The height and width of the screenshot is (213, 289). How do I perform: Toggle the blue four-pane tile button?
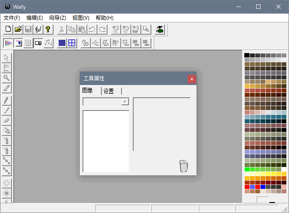click(71, 43)
